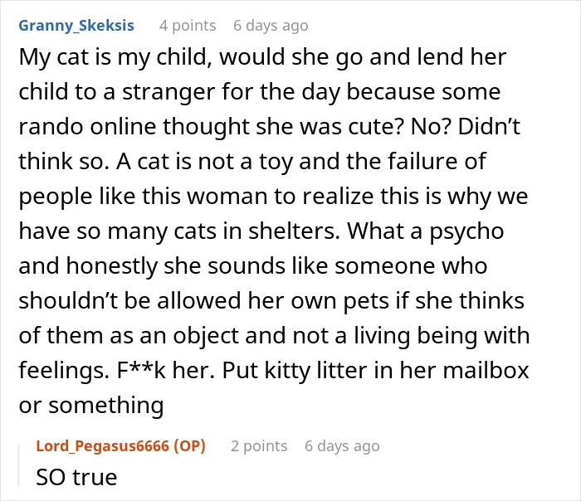Click the '2 points' score on reply
Screen dimensions: 581x501
click(259, 445)
